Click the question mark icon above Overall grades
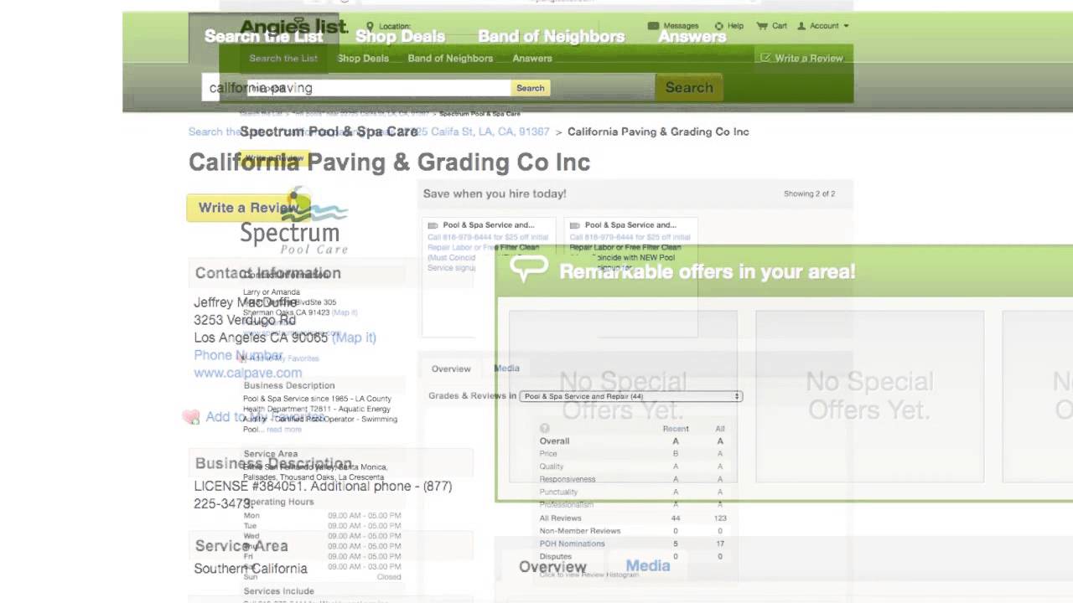Viewport: 1073px width, 603px height. coord(544,428)
